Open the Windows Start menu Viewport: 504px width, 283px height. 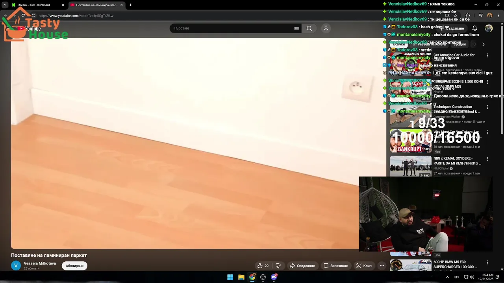pos(230,277)
